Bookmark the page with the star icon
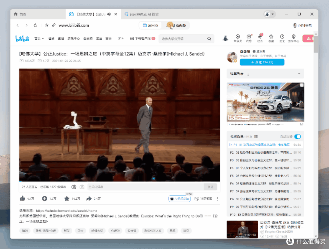Image resolution: width=329 pixels, height=249 pixels. pos(47,25)
